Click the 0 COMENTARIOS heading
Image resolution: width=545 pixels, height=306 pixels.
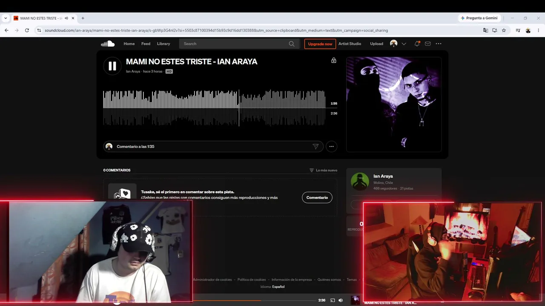click(x=117, y=170)
